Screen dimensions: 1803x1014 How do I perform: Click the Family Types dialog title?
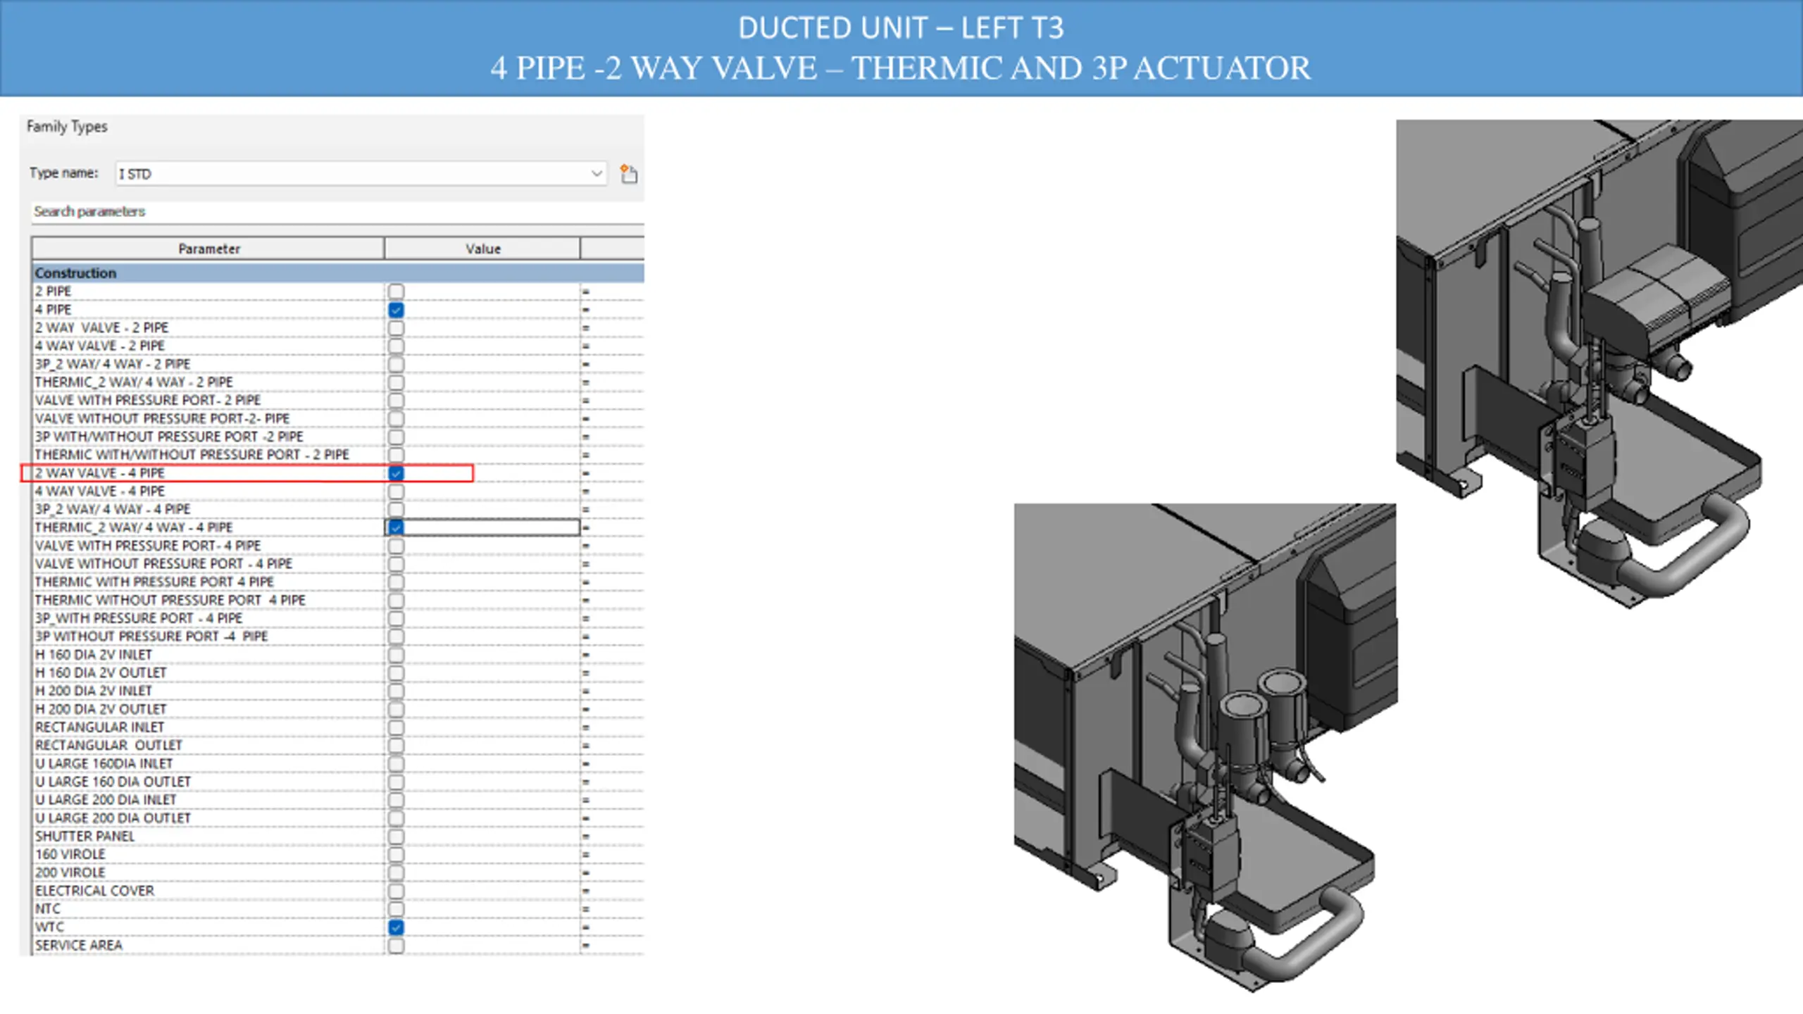67,127
